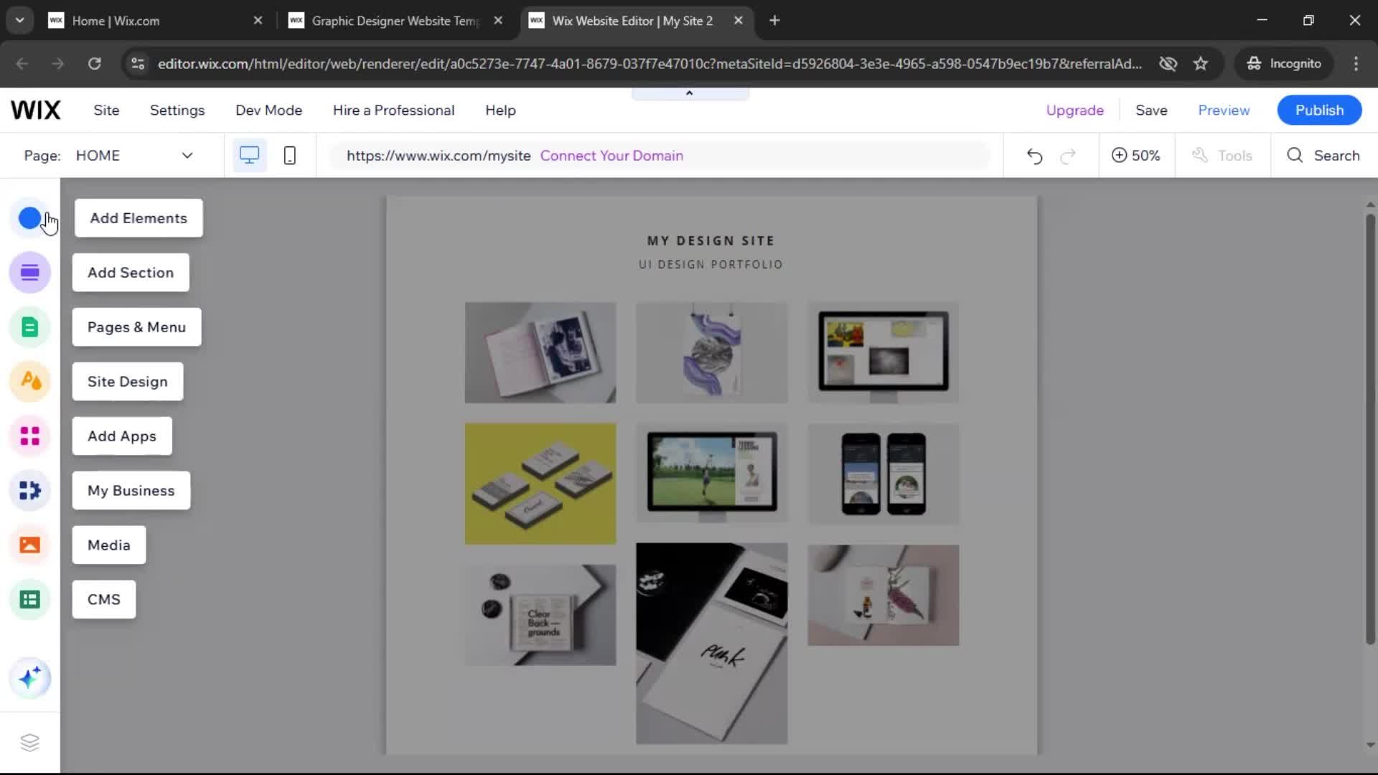Viewport: 1378px width, 775px height.
Task: Click the Add Apps label
Action: pyautogui.click(x=122, y=436)
